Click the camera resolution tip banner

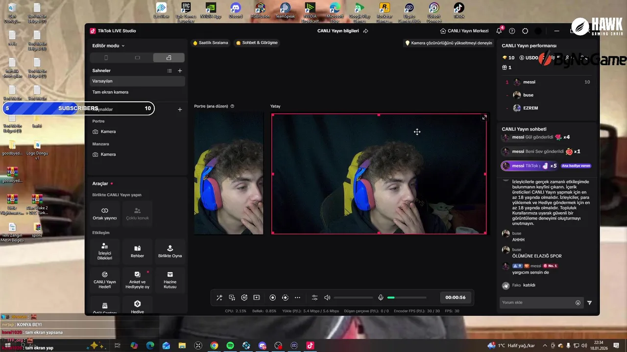click(448, 43)
